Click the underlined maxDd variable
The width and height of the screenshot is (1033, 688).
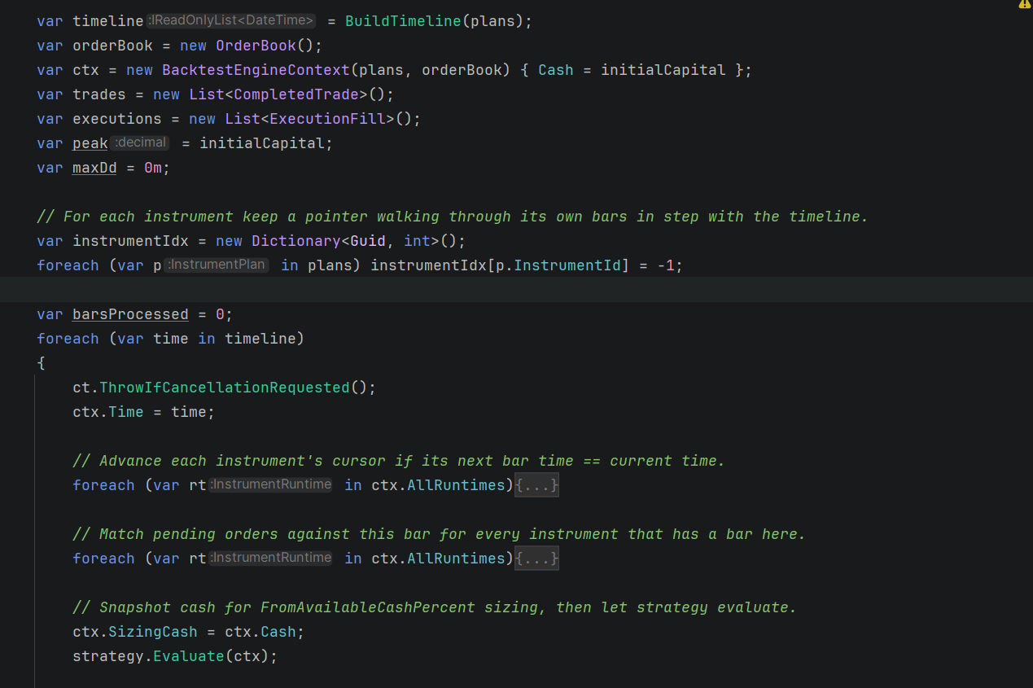point(94,168)
